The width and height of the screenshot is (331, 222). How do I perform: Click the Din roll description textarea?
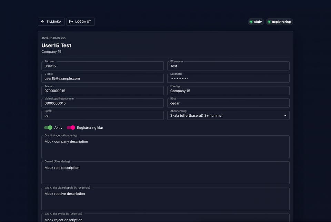[x=165, y=173]
